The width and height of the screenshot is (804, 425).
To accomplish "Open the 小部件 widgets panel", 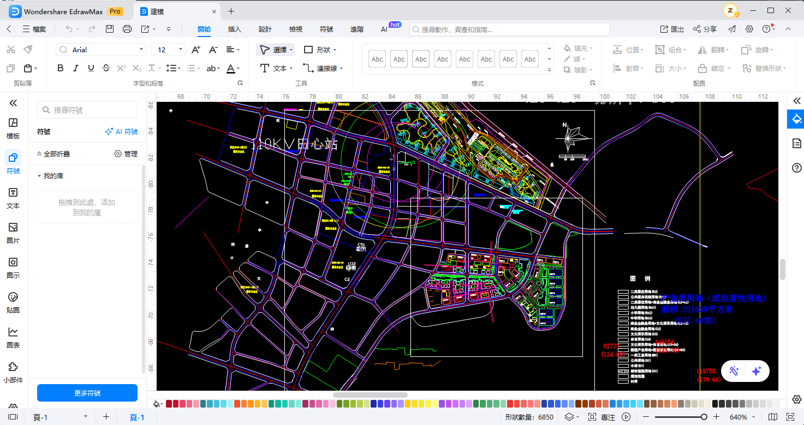I will click(13, 372).
